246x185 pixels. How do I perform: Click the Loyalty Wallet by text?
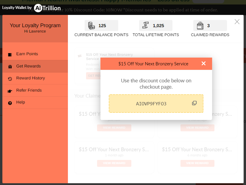click(17, 7)
